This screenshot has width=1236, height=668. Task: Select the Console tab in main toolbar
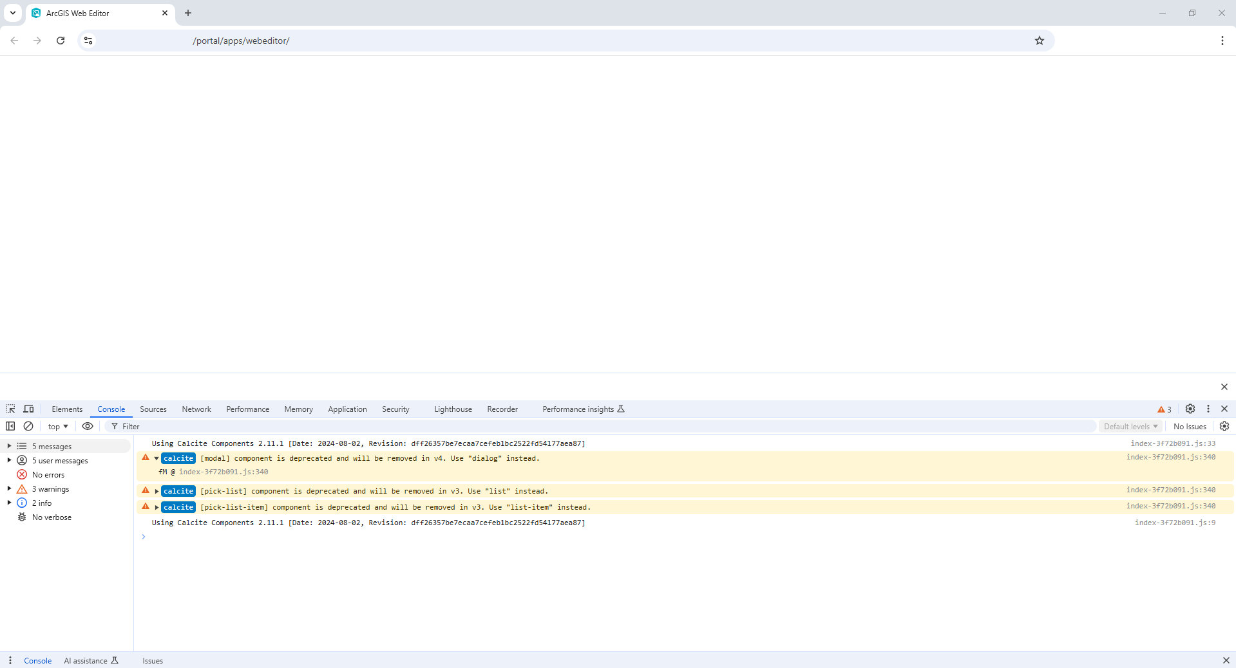tap(111, 409)
